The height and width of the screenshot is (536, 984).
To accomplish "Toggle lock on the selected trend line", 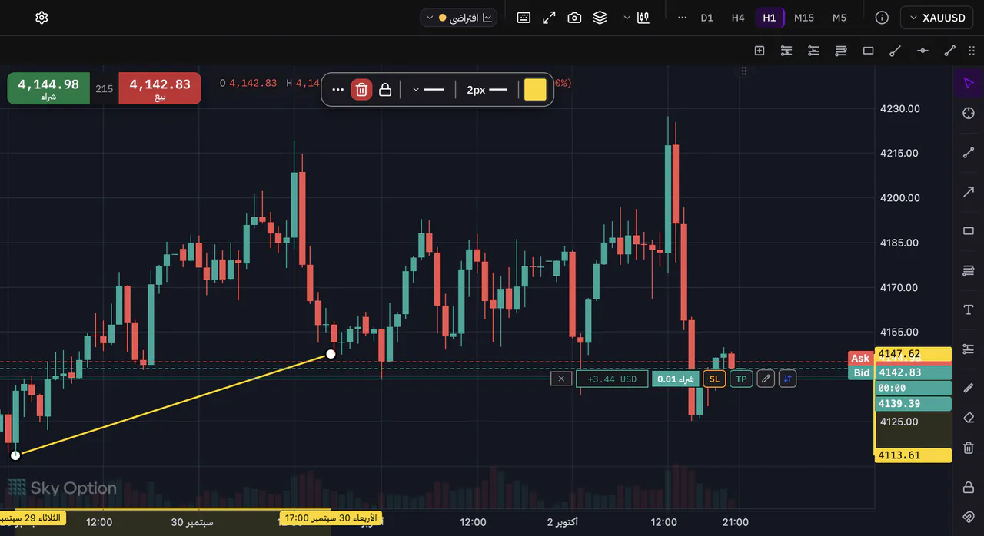I will [x=385, y=90].
